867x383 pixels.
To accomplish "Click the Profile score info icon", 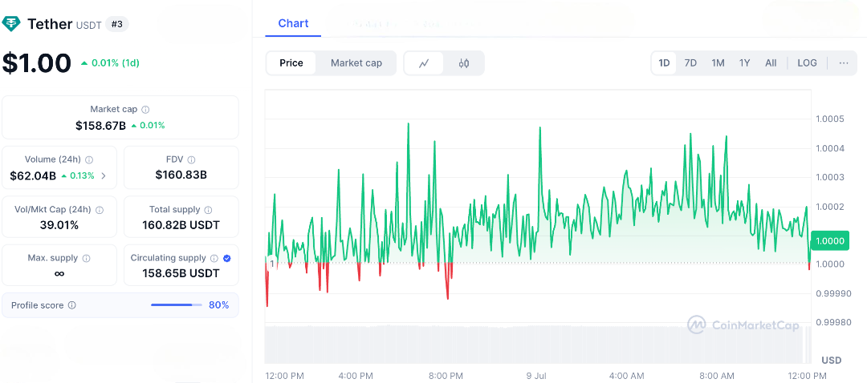I will (x=72, y=305).
